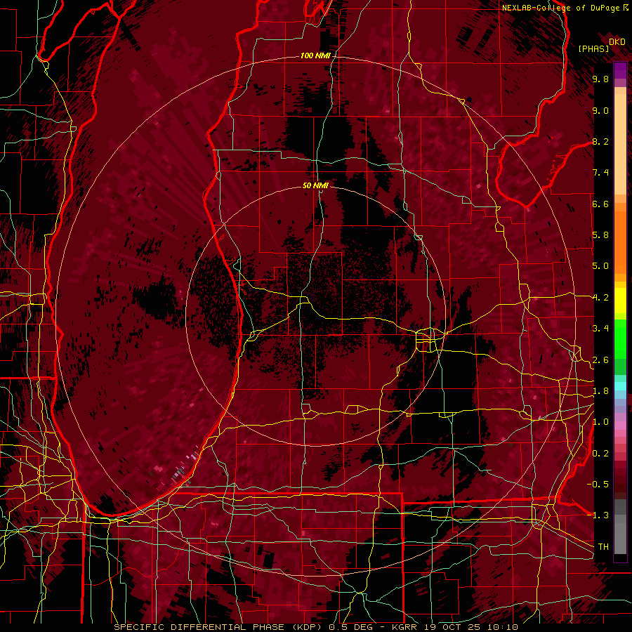Click the bright green segment of the color bar
Screen dimensions: 632x632
pos(620,339)
